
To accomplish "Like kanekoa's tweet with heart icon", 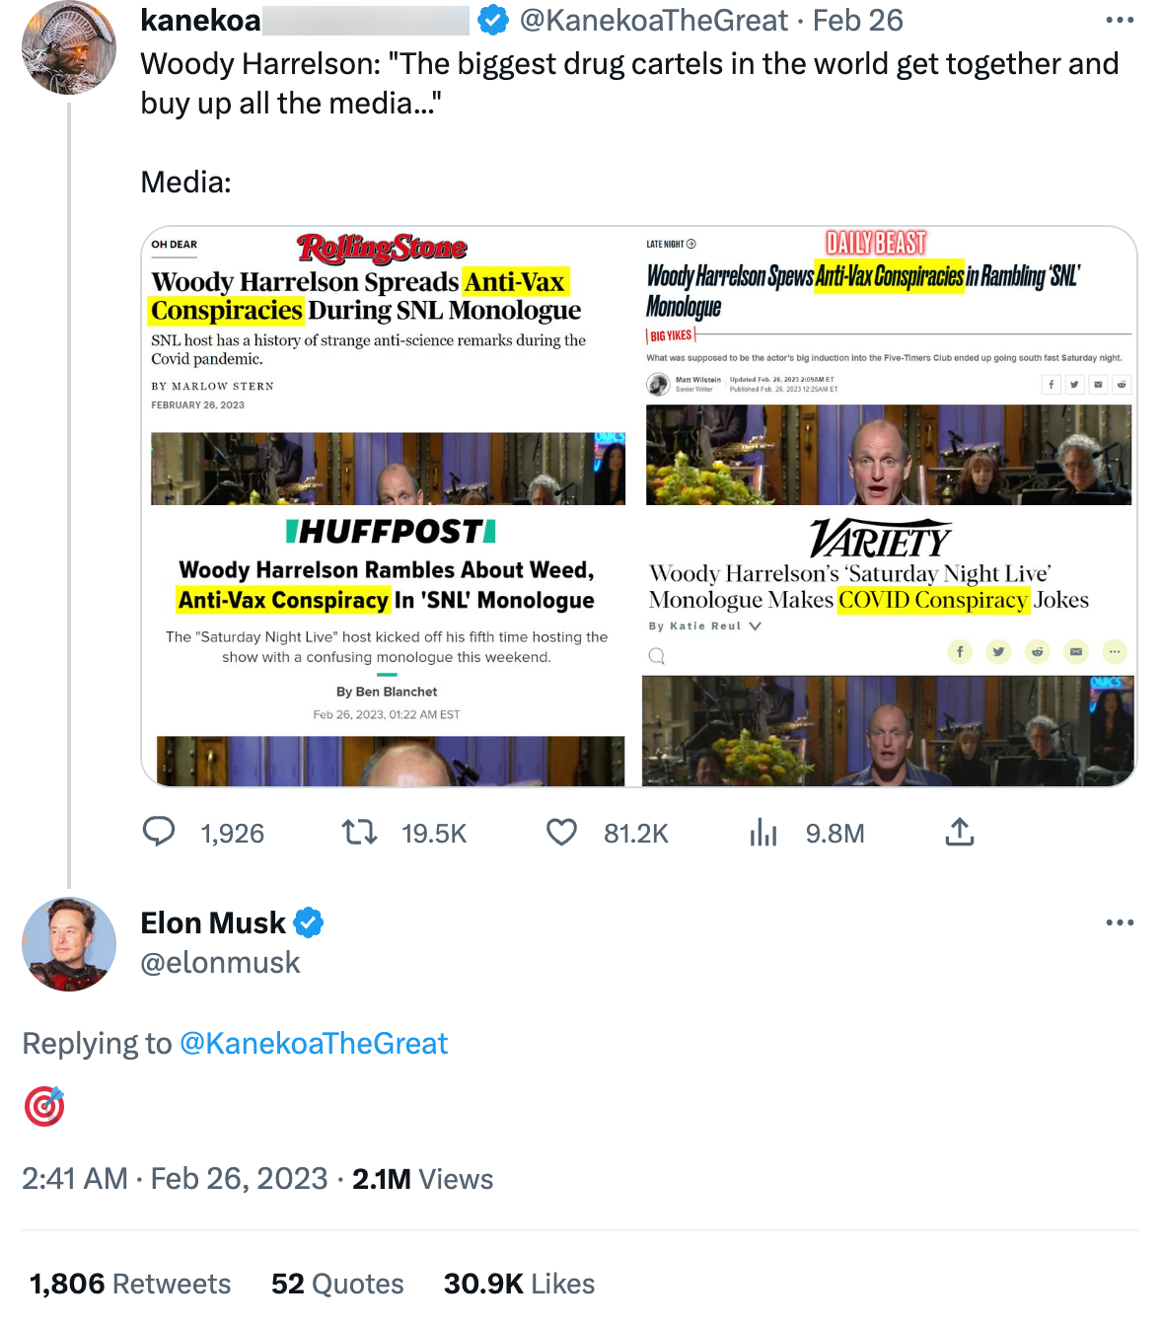I will point(562,833).
